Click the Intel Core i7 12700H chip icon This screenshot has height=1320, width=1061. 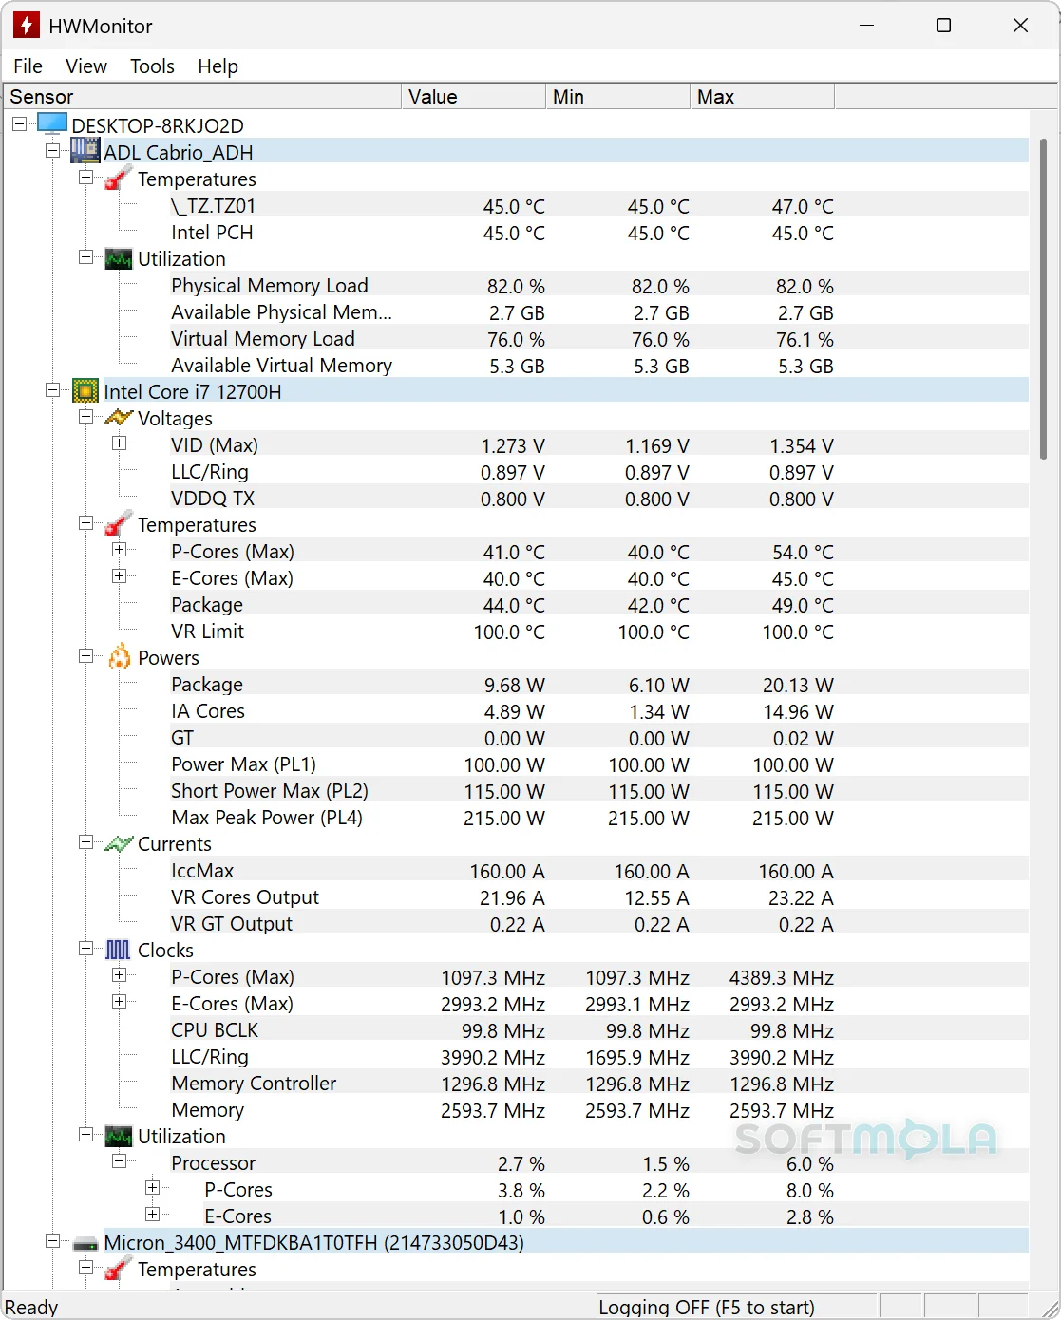pyautogui.click(x=85, y=390)
